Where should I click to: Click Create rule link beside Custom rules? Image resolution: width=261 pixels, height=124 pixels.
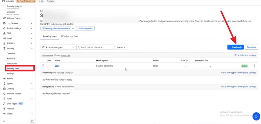click(x=66, y=55)
